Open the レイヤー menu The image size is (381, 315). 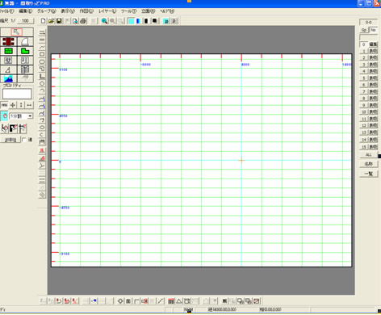pyautogui.click(x=107, y=11)
